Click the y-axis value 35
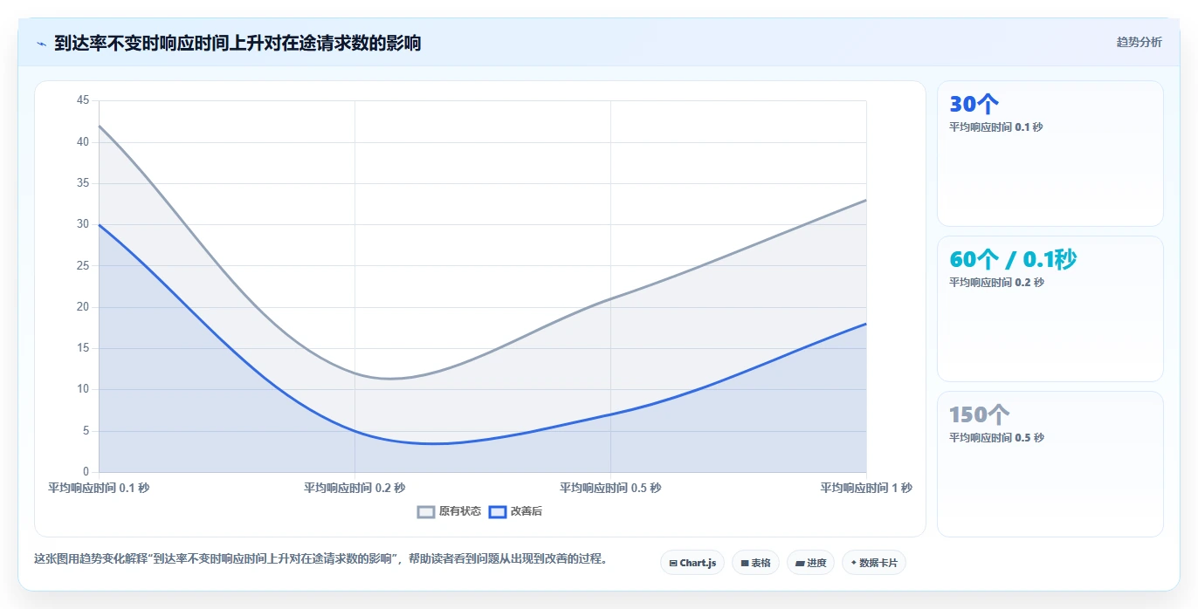The height and width of the screenshot is (609, 1198). point(83,183)
